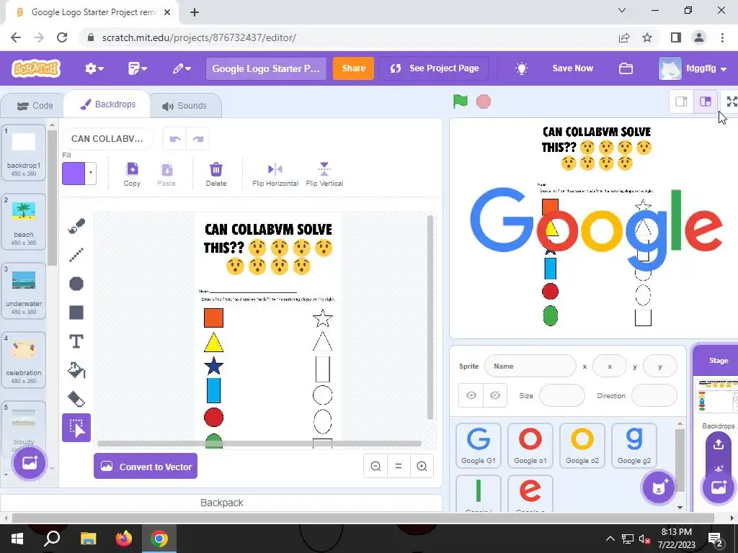Open Settings gear dropdown menu
The height and width of the screenshot is (553, 738).
[94, 68]
